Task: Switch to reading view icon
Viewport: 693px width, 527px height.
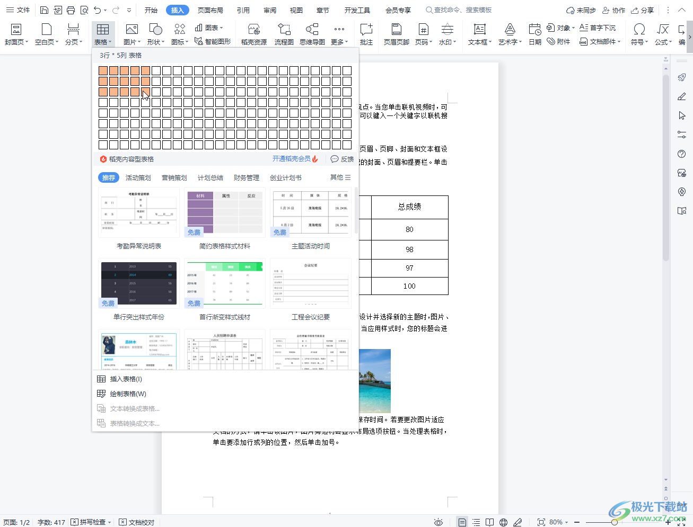Action: [x=490, y=522]
